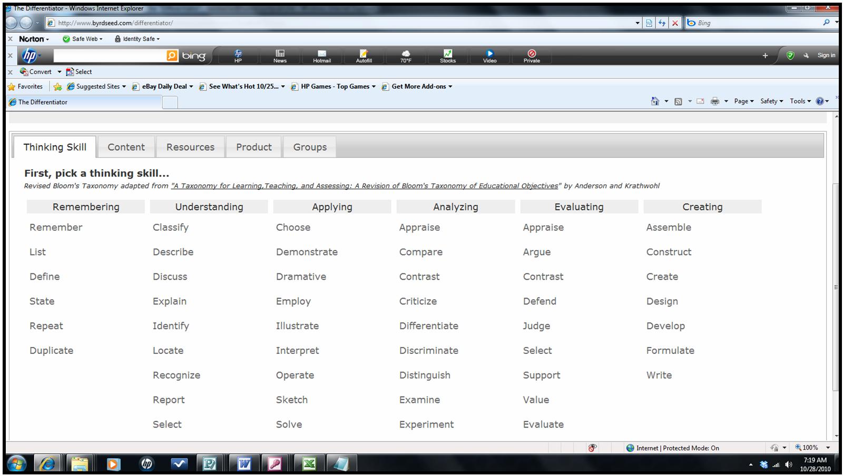
Task: Click the Read Mail icon
Action: tap(700, 101)
